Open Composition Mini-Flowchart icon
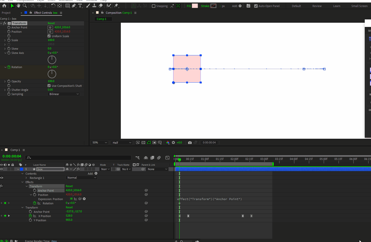The width and height of the screenshot is (371, 242). pyautogui.click(x=137, y=158)
